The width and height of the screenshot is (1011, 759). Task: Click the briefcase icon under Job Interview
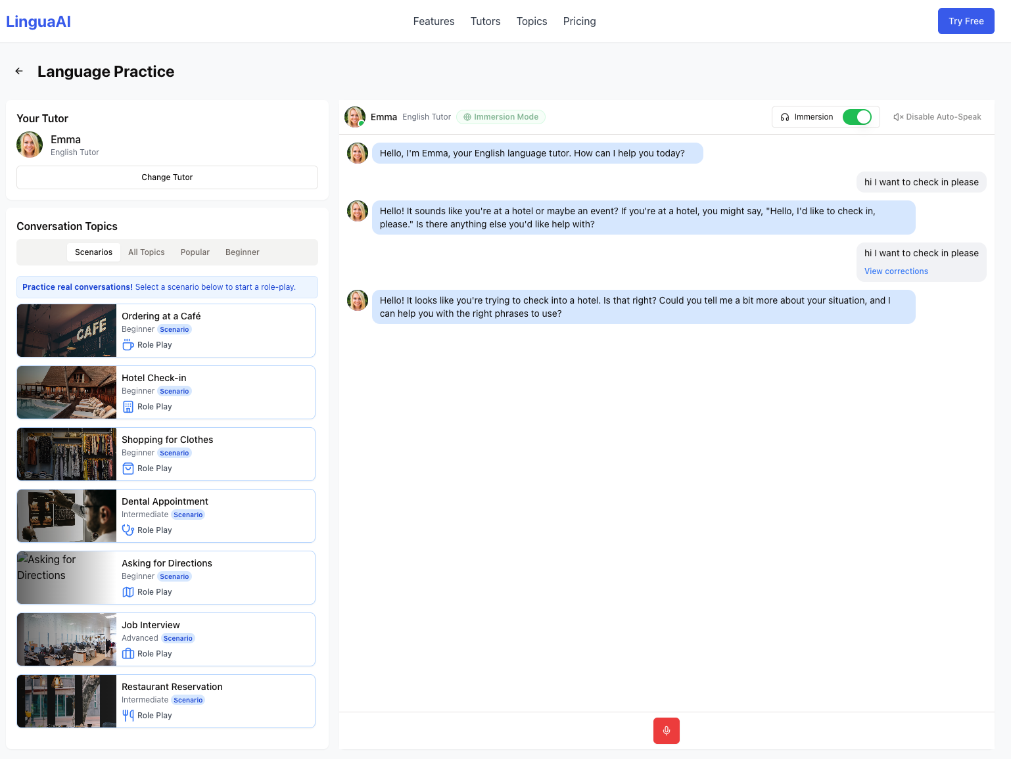(x=128, y=654)
